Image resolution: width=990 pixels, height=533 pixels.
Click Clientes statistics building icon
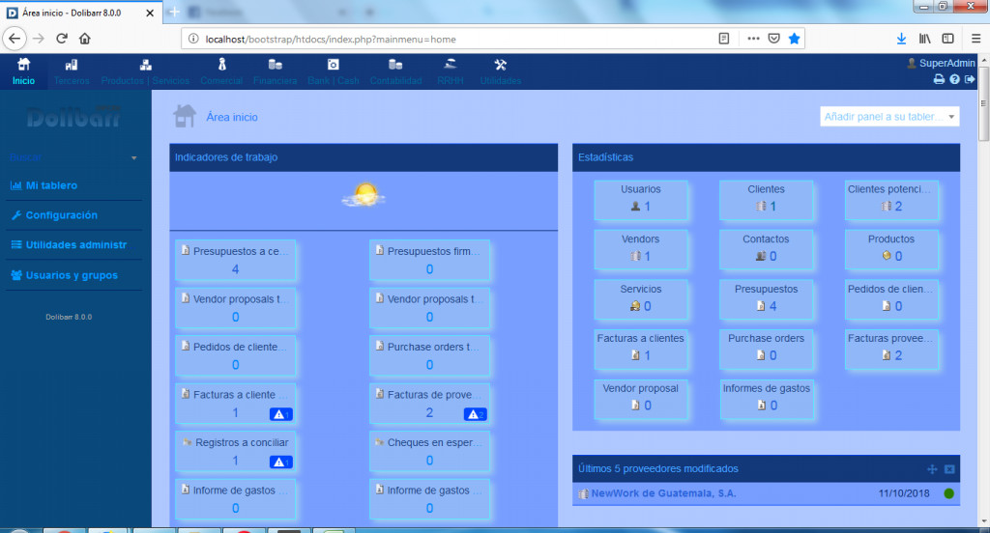761,207
